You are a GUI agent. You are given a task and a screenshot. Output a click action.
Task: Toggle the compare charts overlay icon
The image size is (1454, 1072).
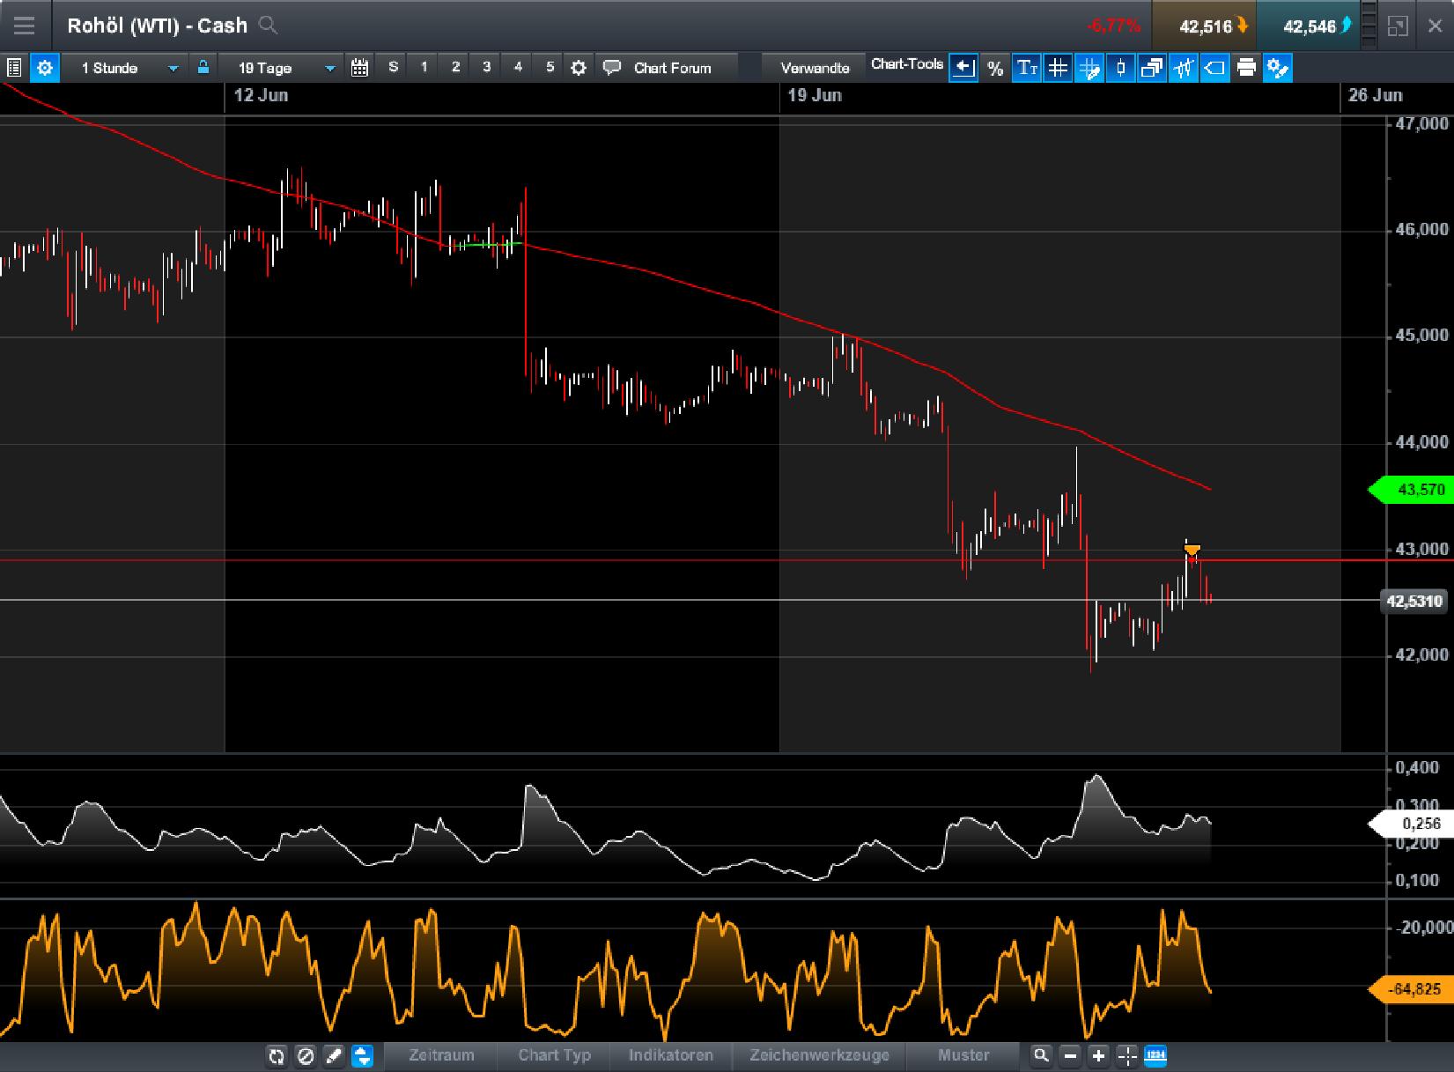click(1150, 68)
